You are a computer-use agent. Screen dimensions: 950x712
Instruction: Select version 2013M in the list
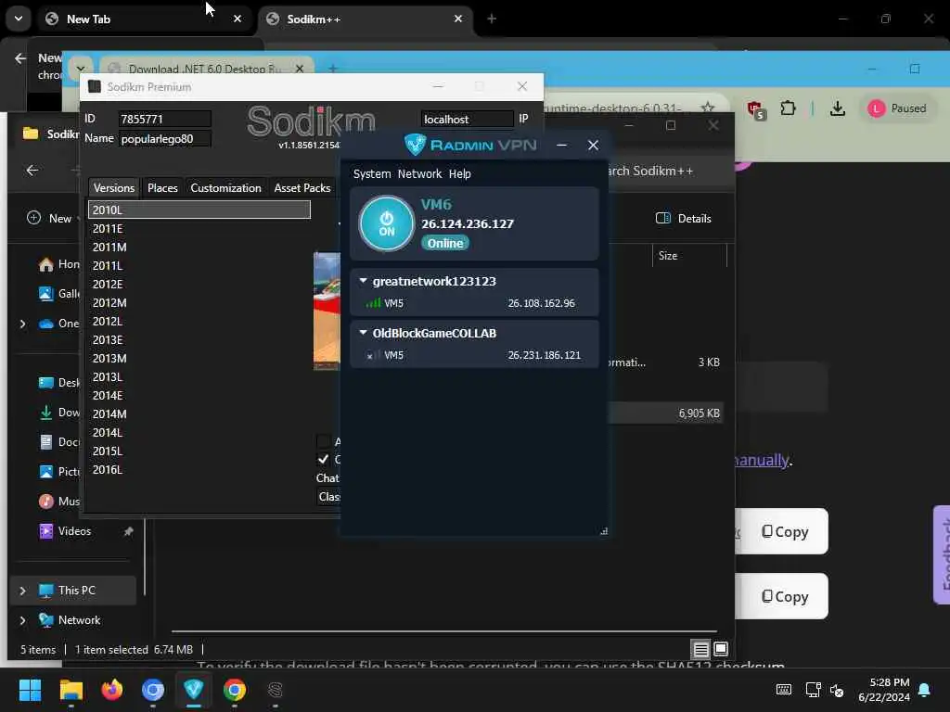(x=199, y=359)
